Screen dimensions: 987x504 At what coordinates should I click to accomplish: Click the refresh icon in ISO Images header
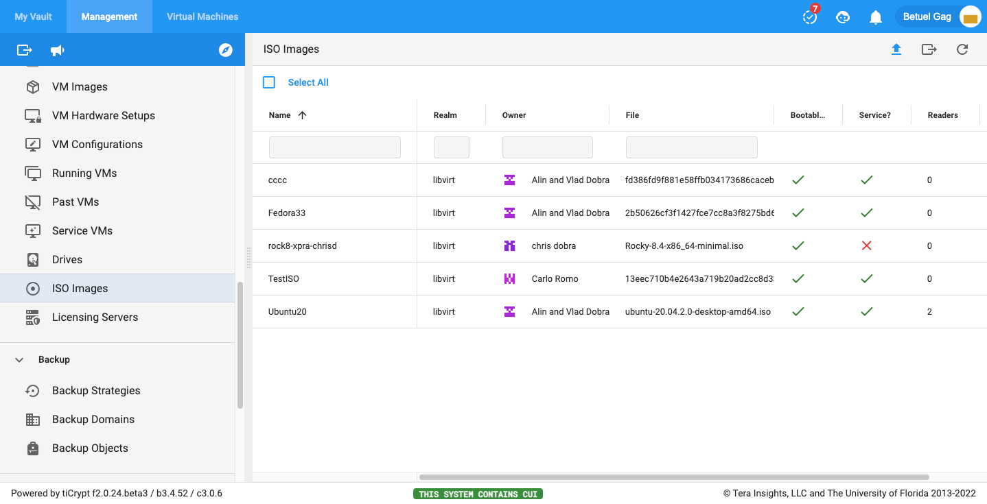pyautogui.click(x=962, y=49)
